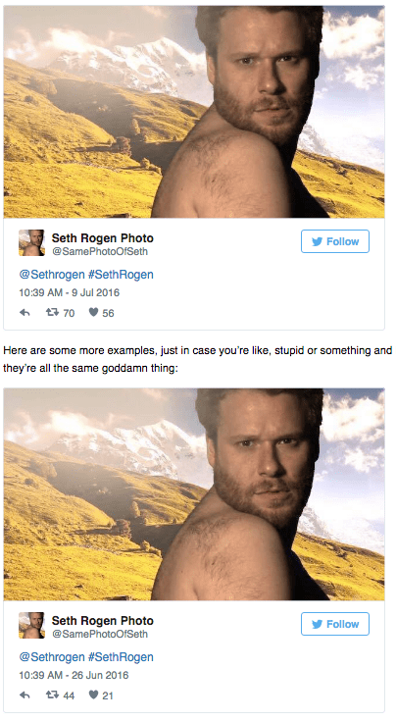This screenshot has width=396, height=721.
Task: Open @Sethrogen mention in second tweet
Action: pyautogui.click(x=52, y=657)
